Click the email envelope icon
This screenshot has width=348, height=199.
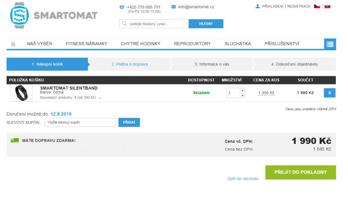pyautogui.click(x=174, y=7)
